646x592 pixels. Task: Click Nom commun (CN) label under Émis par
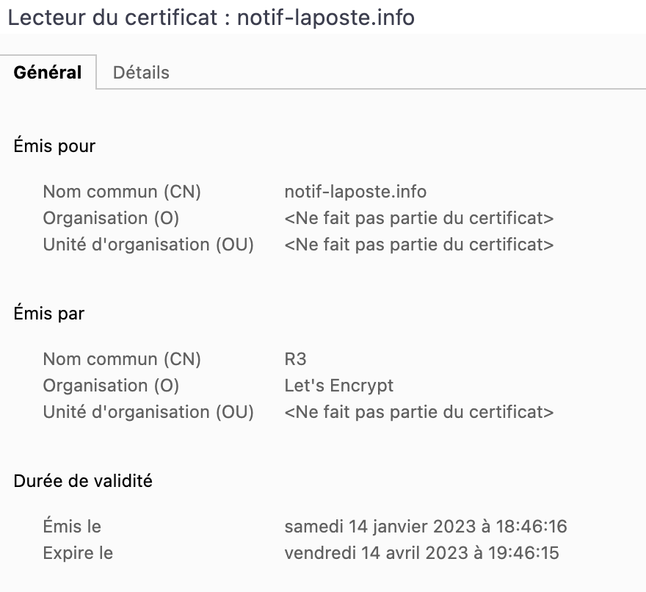pyautogui.click(x=122, y=359)
